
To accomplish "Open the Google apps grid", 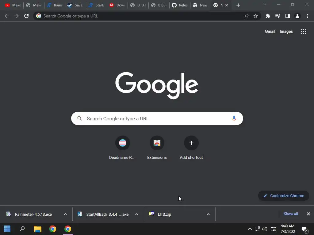I will (x=304, y=32).
